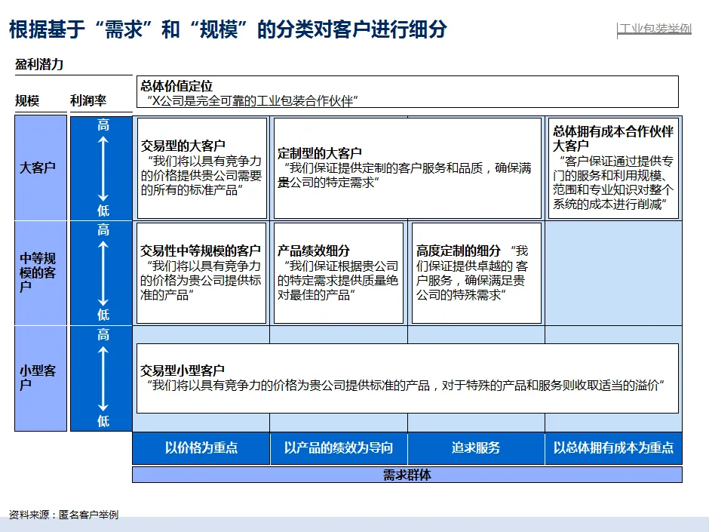The height and width of the screenshot is (532, 709).
Task: Select the 高度定制的细分 box
Action: point(476,272)
